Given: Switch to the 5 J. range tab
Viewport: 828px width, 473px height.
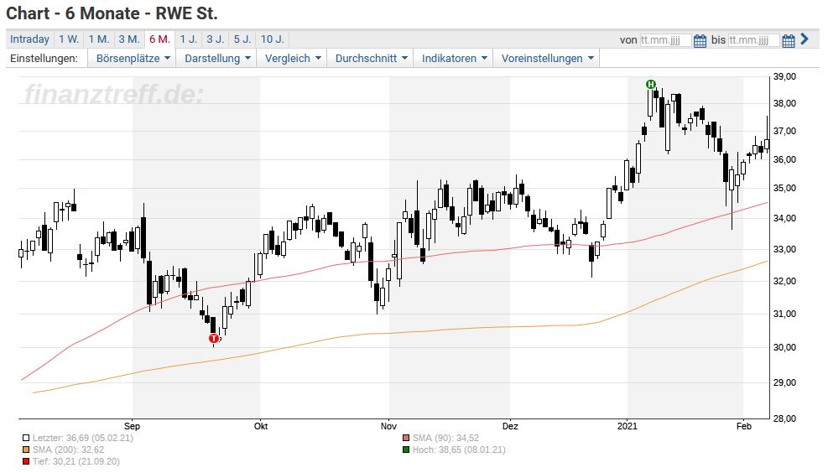Looking at the screenshot, I should click(242, 39).
